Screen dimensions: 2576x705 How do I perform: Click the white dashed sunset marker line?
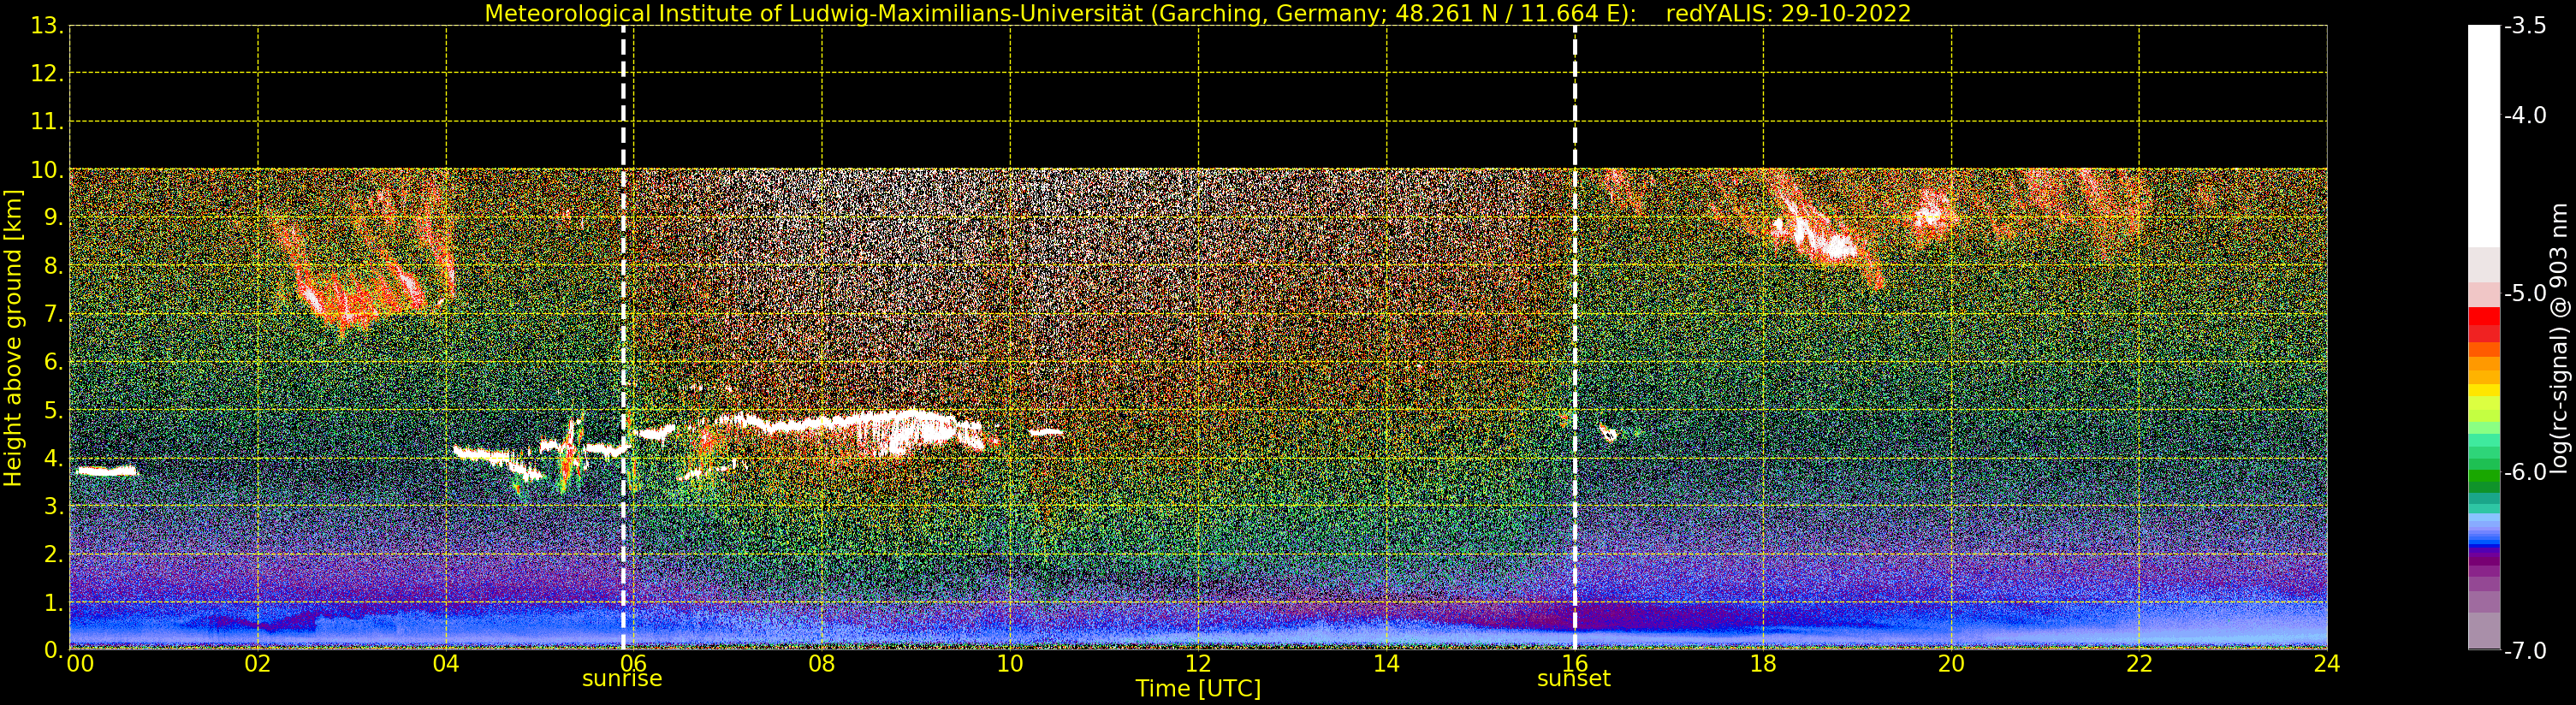(x=1575, y=338)
